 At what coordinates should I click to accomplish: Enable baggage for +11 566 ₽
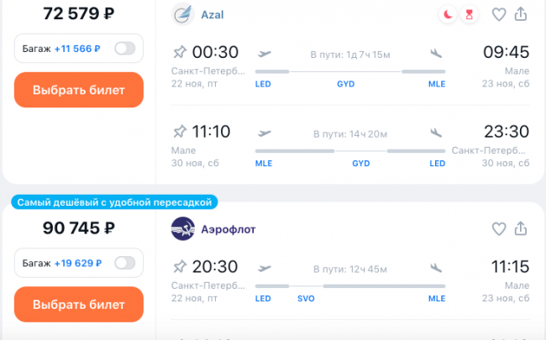pos(125,49)
